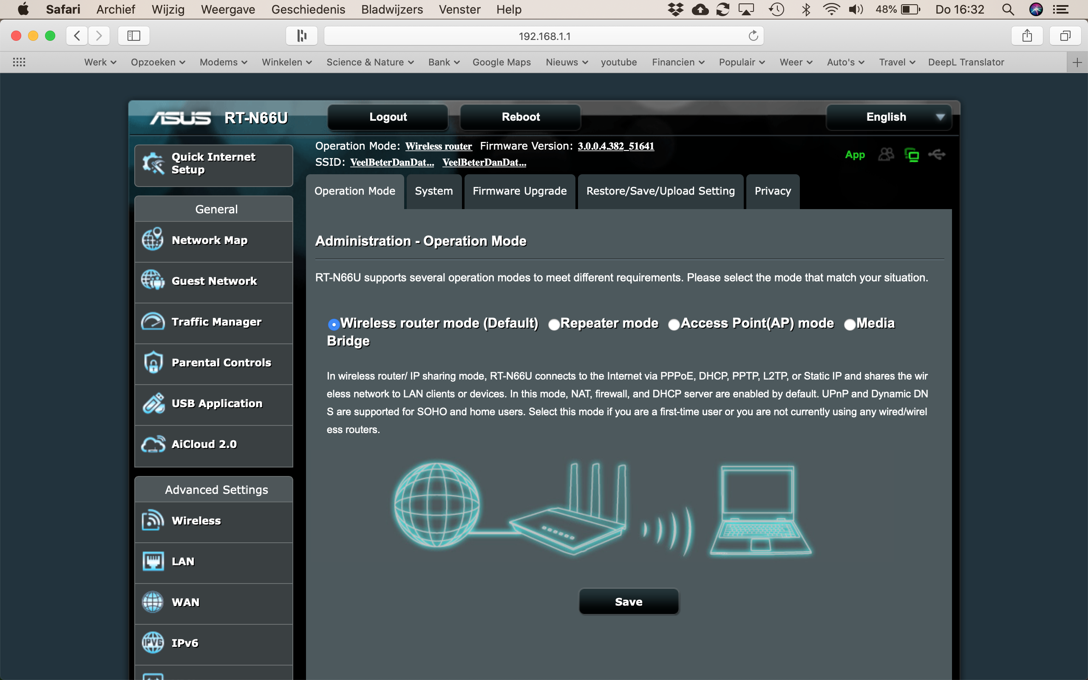Click the toolbar extension icon left of address bar

pyautogui.click(x=302, y=36)
